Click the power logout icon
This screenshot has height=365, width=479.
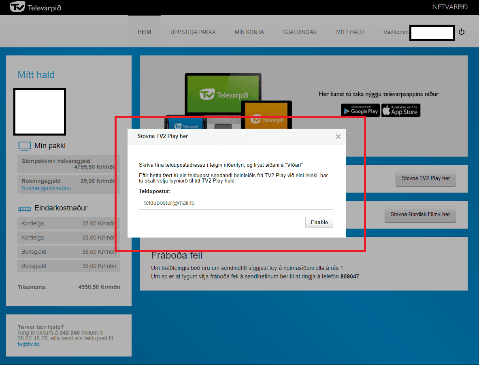point(461,32)
